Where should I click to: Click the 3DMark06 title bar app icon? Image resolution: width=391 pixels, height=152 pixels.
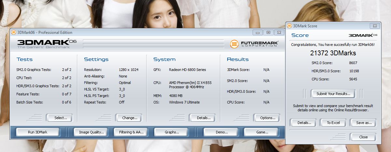coord(13,32)
